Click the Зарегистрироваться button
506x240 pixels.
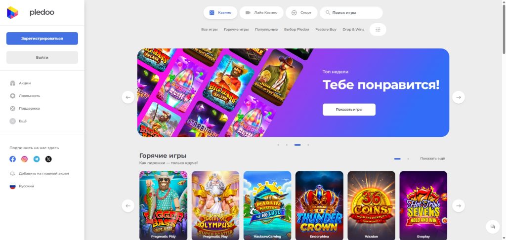pos(42,39)
